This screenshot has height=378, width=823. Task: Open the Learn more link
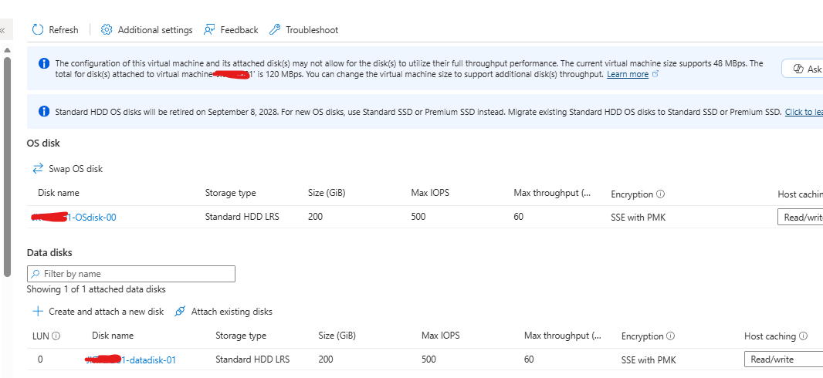tap(627, 75)
